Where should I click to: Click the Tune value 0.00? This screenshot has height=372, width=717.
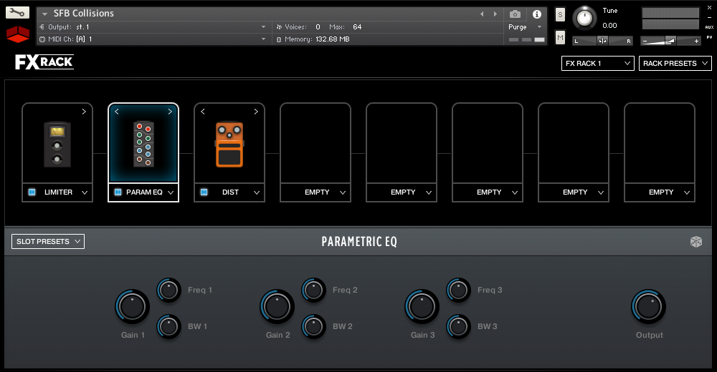pos(609,26)
